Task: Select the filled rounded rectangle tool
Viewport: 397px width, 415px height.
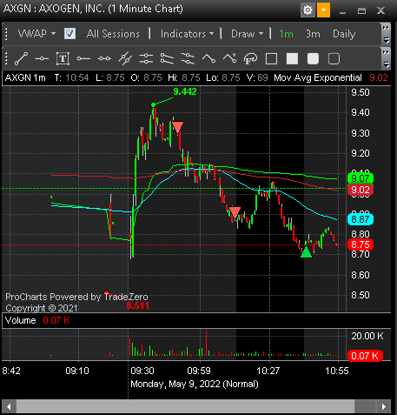Action: coord(313,59)
